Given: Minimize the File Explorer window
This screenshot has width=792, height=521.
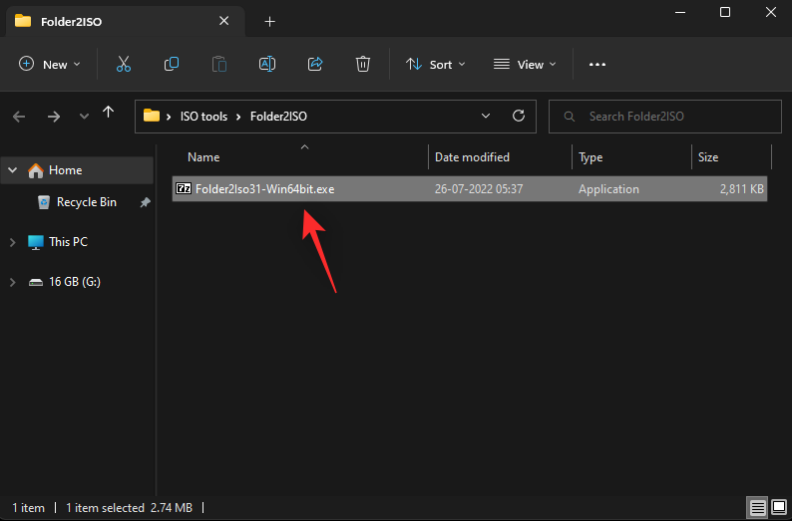Looking at the screenshot, I should (x=680, y=13).
